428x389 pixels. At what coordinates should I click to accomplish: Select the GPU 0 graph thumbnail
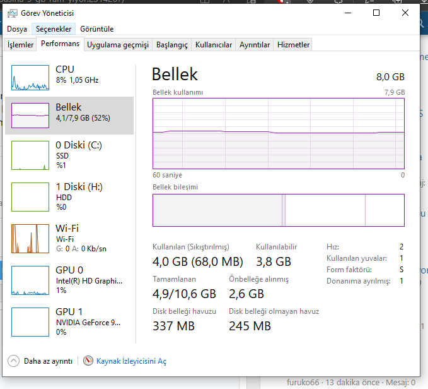[30, 280]
